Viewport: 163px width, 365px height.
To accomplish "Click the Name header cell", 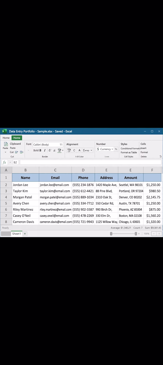I will pyautogui.click(x=25, y=178).
